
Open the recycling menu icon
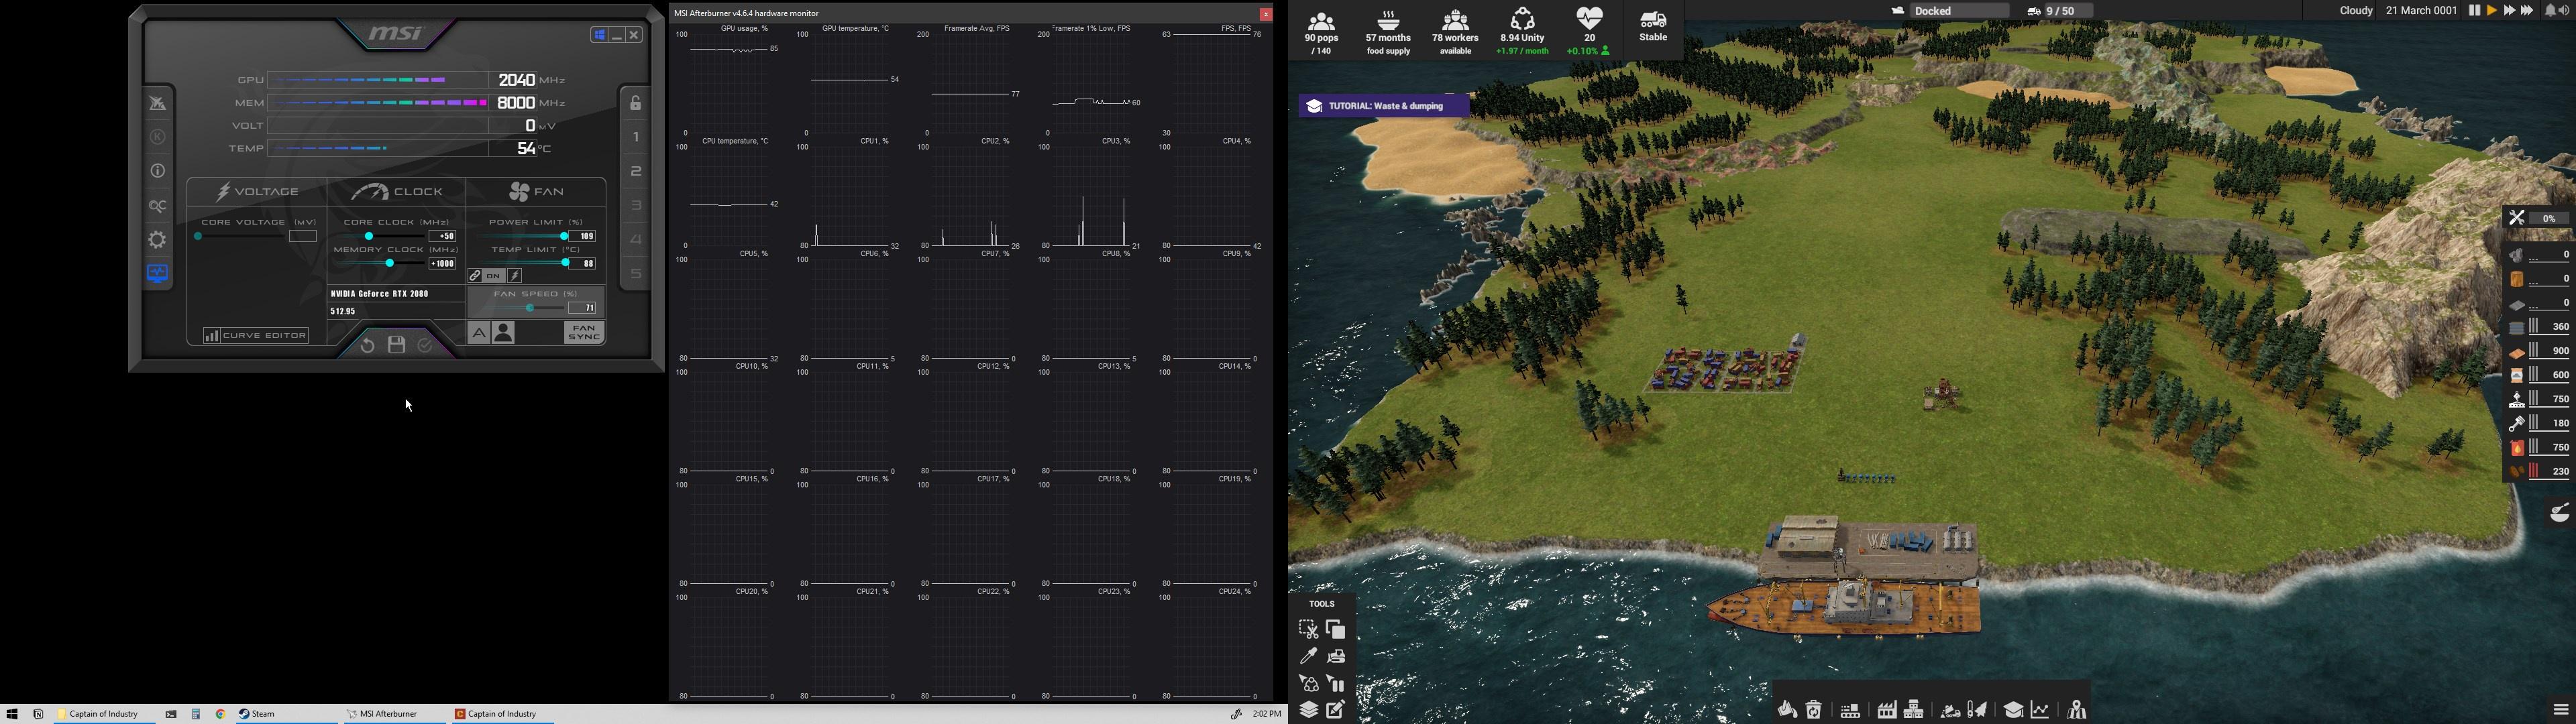click(x=1814, y=710)
